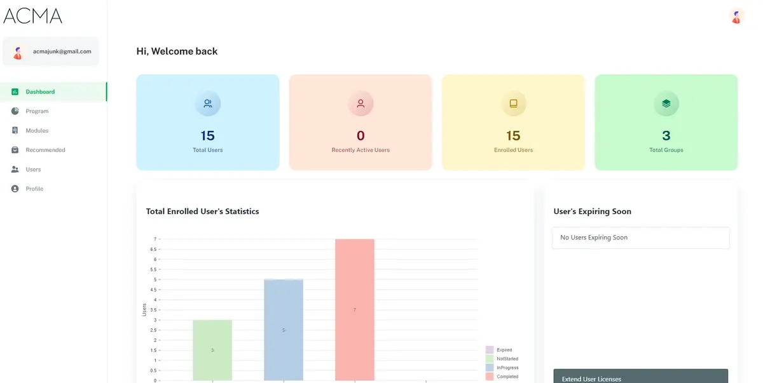Click the green NotStarted bar showing 3
The height and width of the screenshot is (383, 763).
212,350
